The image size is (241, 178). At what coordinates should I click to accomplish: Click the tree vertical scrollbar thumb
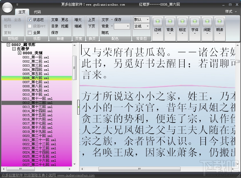74,68
